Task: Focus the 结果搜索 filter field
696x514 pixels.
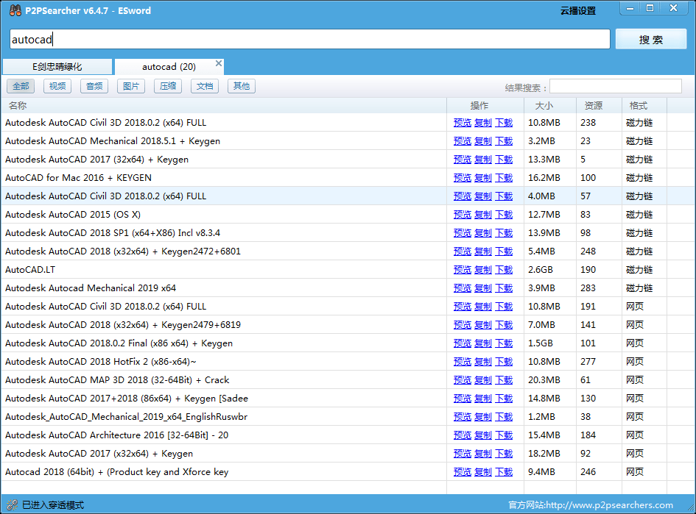Action: point(615,87)
